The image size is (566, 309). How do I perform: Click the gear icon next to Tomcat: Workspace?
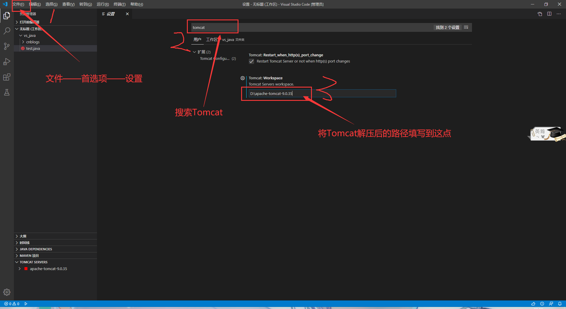[x=242, y=78]
